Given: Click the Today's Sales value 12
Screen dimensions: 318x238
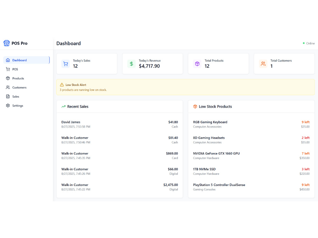Looking at the screenshot, I should (75, 66).
